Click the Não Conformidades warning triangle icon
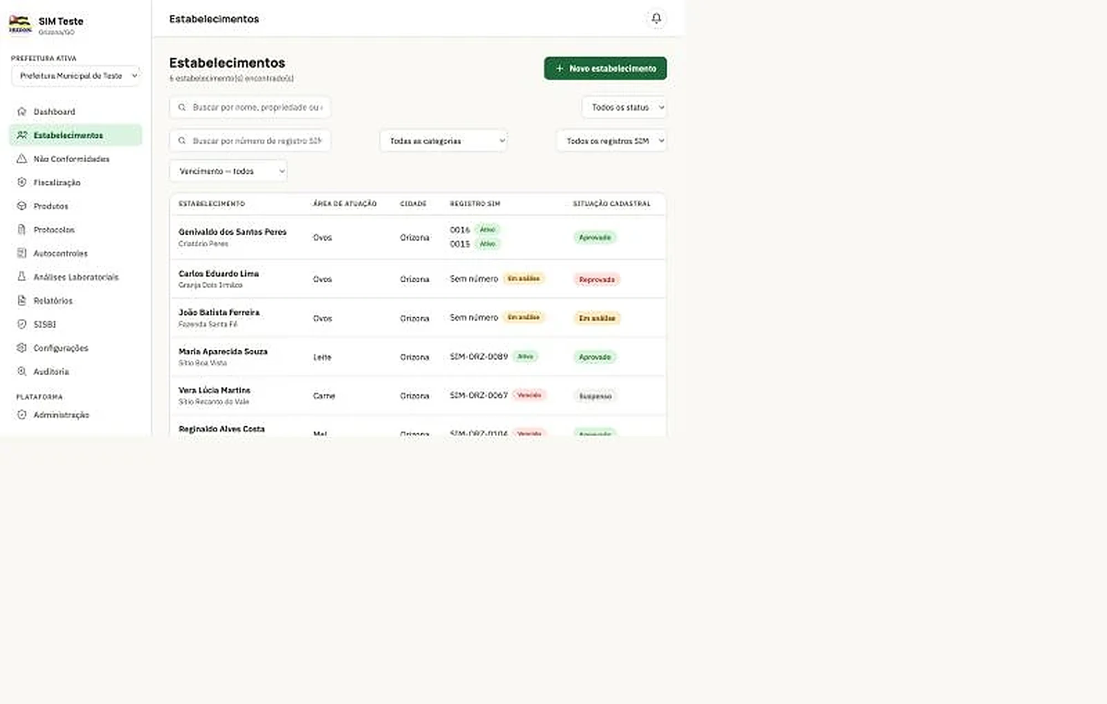 tap(22, 159)
